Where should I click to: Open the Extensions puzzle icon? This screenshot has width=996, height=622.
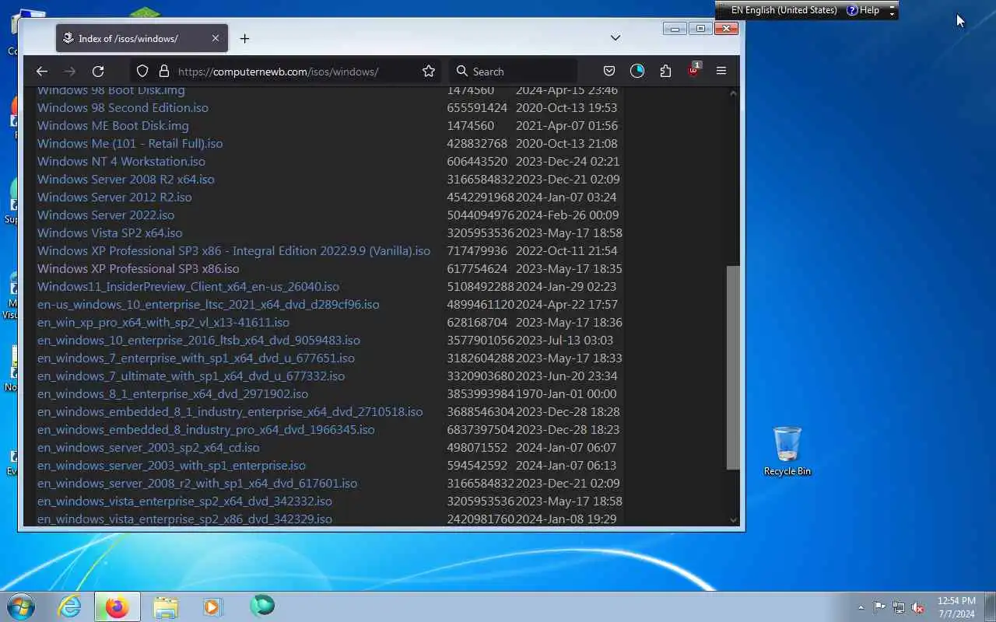click(665, 72)
